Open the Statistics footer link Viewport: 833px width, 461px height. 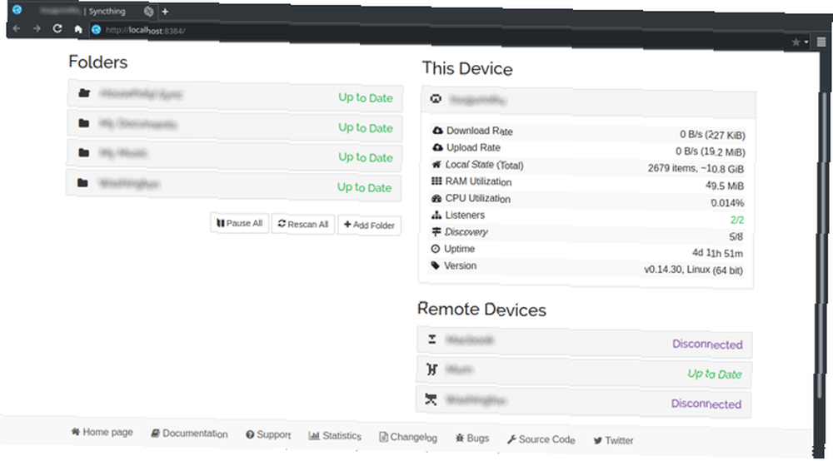pyautogui.click(x=335, y=435)
